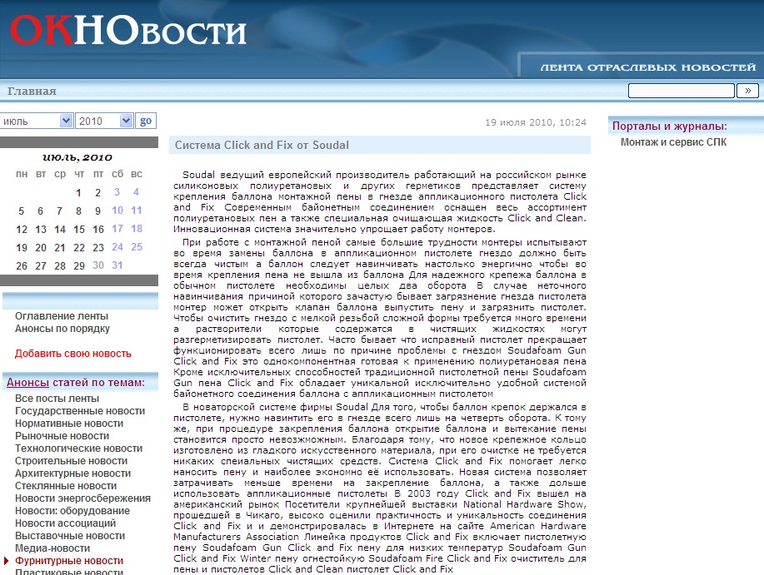Open Все посты ленты category
This screenshot has width=764, height=575.
(x=57, y=399)
